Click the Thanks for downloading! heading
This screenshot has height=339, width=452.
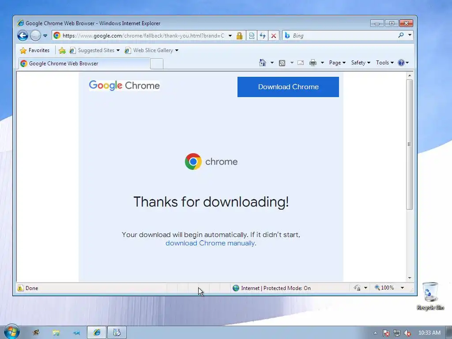(211, 201)
